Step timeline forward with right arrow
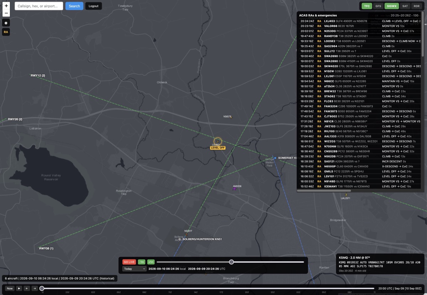This screenshot has width=427, height=295. 35,289
